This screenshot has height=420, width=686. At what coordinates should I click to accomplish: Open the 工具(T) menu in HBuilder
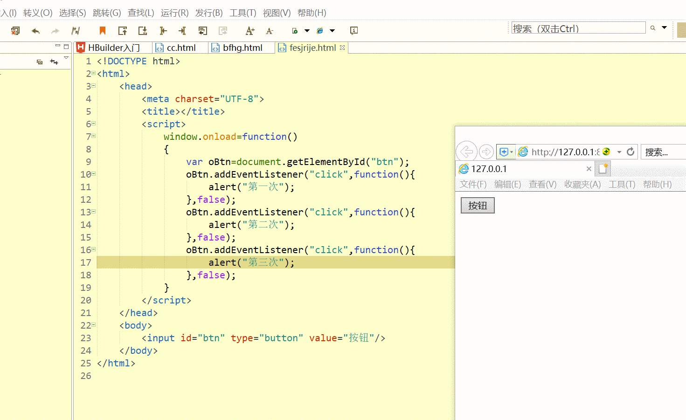click(243, 13)
